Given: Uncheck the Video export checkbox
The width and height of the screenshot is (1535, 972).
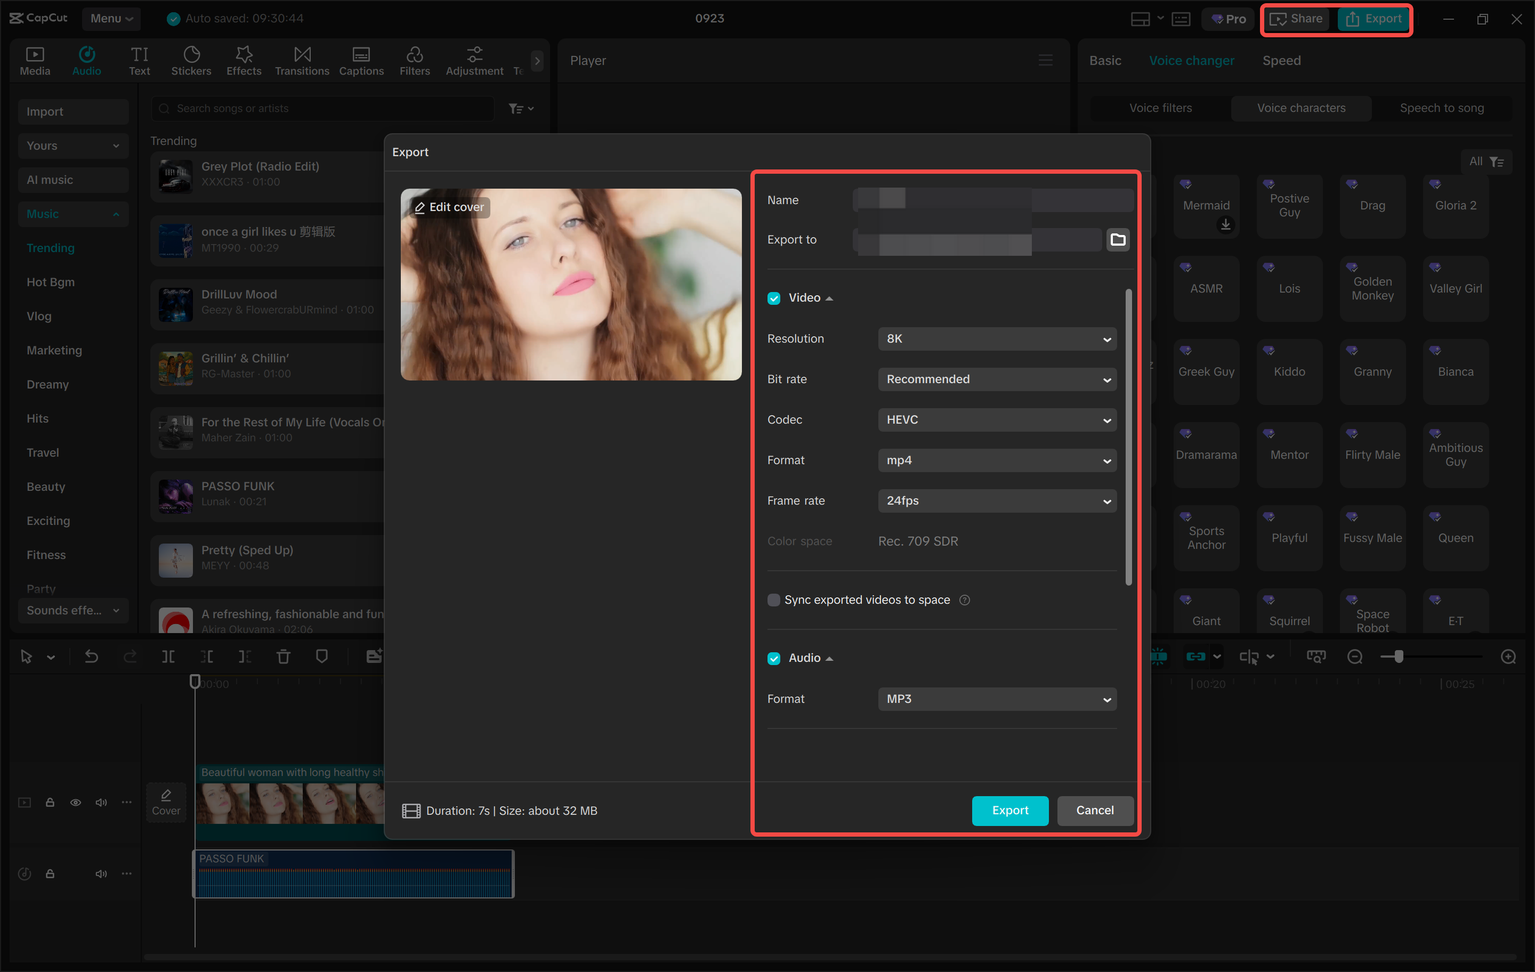Looking at the screenshot, I should [774, 298].
